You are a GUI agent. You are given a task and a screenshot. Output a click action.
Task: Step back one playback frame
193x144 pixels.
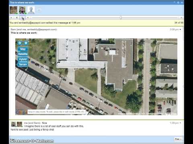[x=17, y=18]
